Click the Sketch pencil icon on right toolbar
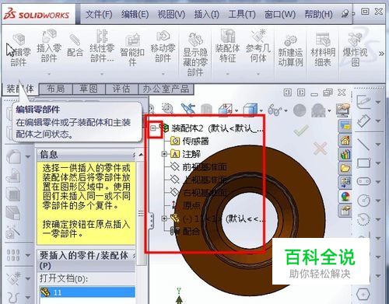This screenshot has width=389, height=304. 363,101
